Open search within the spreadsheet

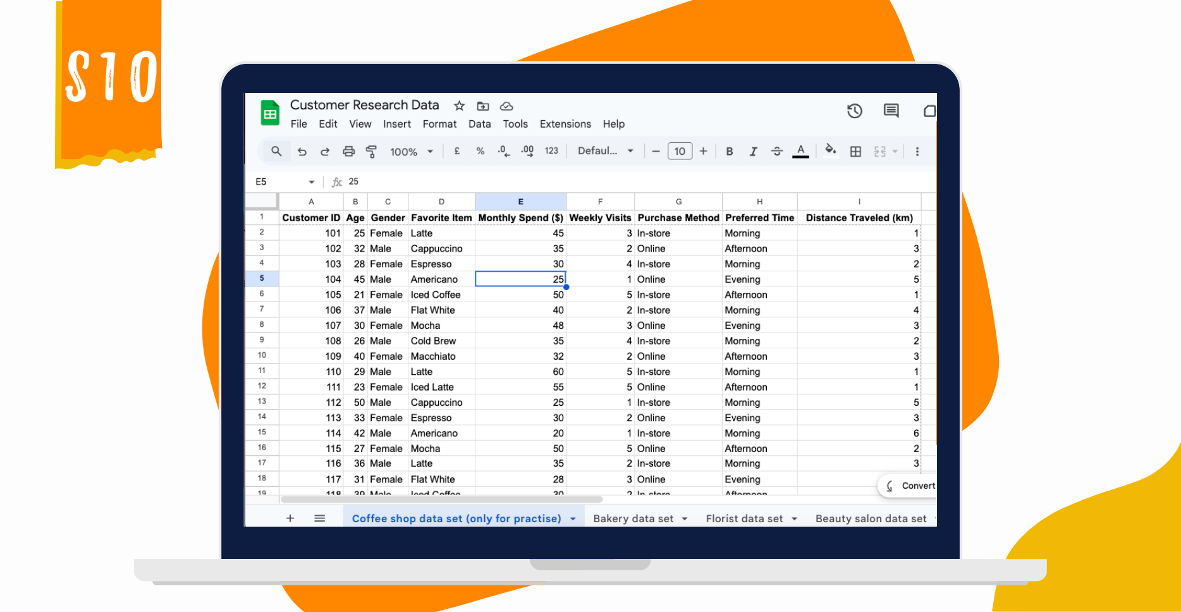click(x=276, y=151)
